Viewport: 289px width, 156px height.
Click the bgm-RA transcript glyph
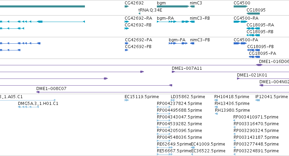tap(173, 22)
